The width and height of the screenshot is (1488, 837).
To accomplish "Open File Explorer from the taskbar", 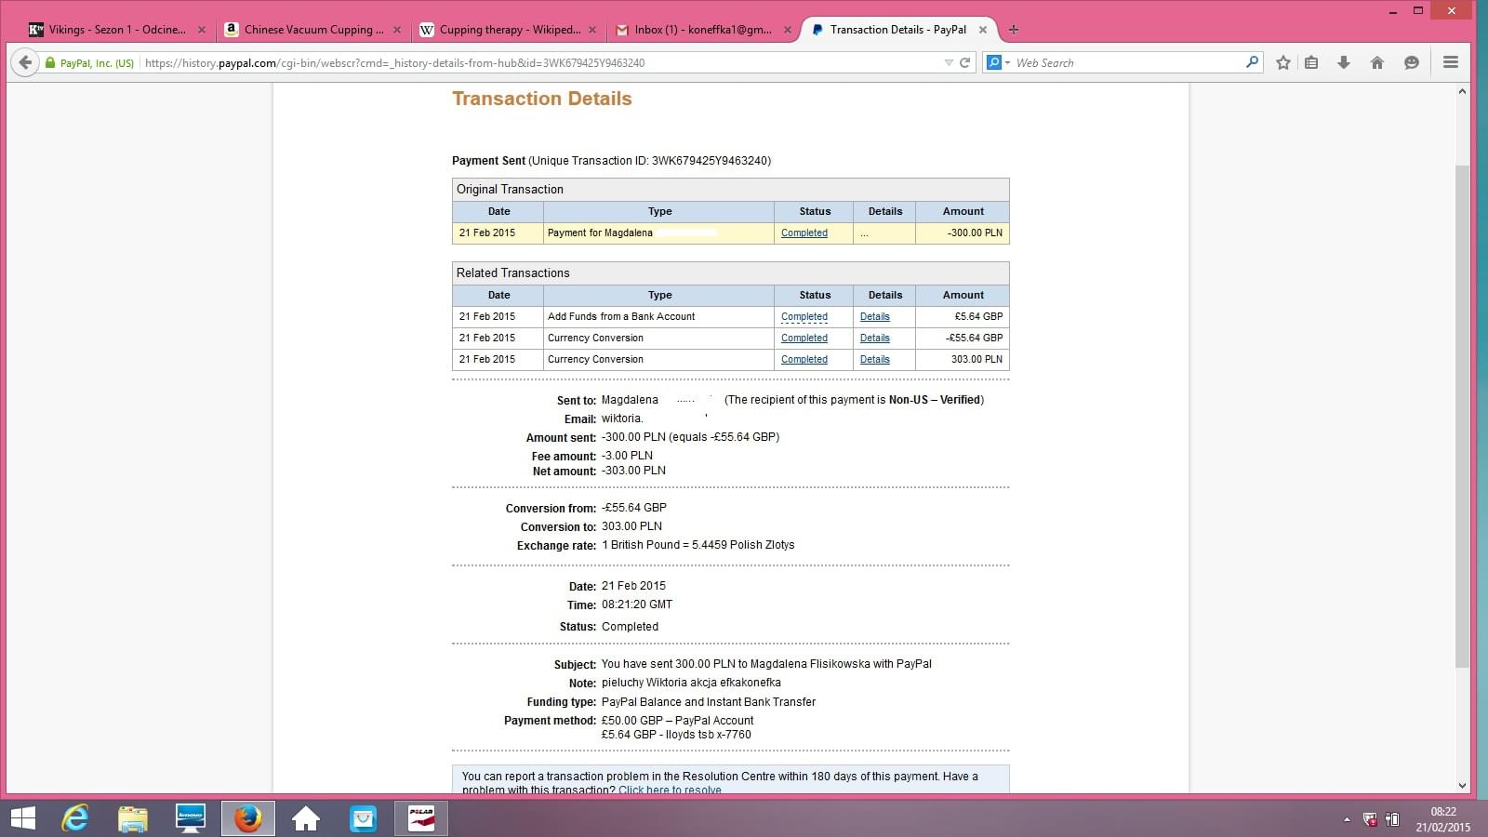I will click(133, 818).
